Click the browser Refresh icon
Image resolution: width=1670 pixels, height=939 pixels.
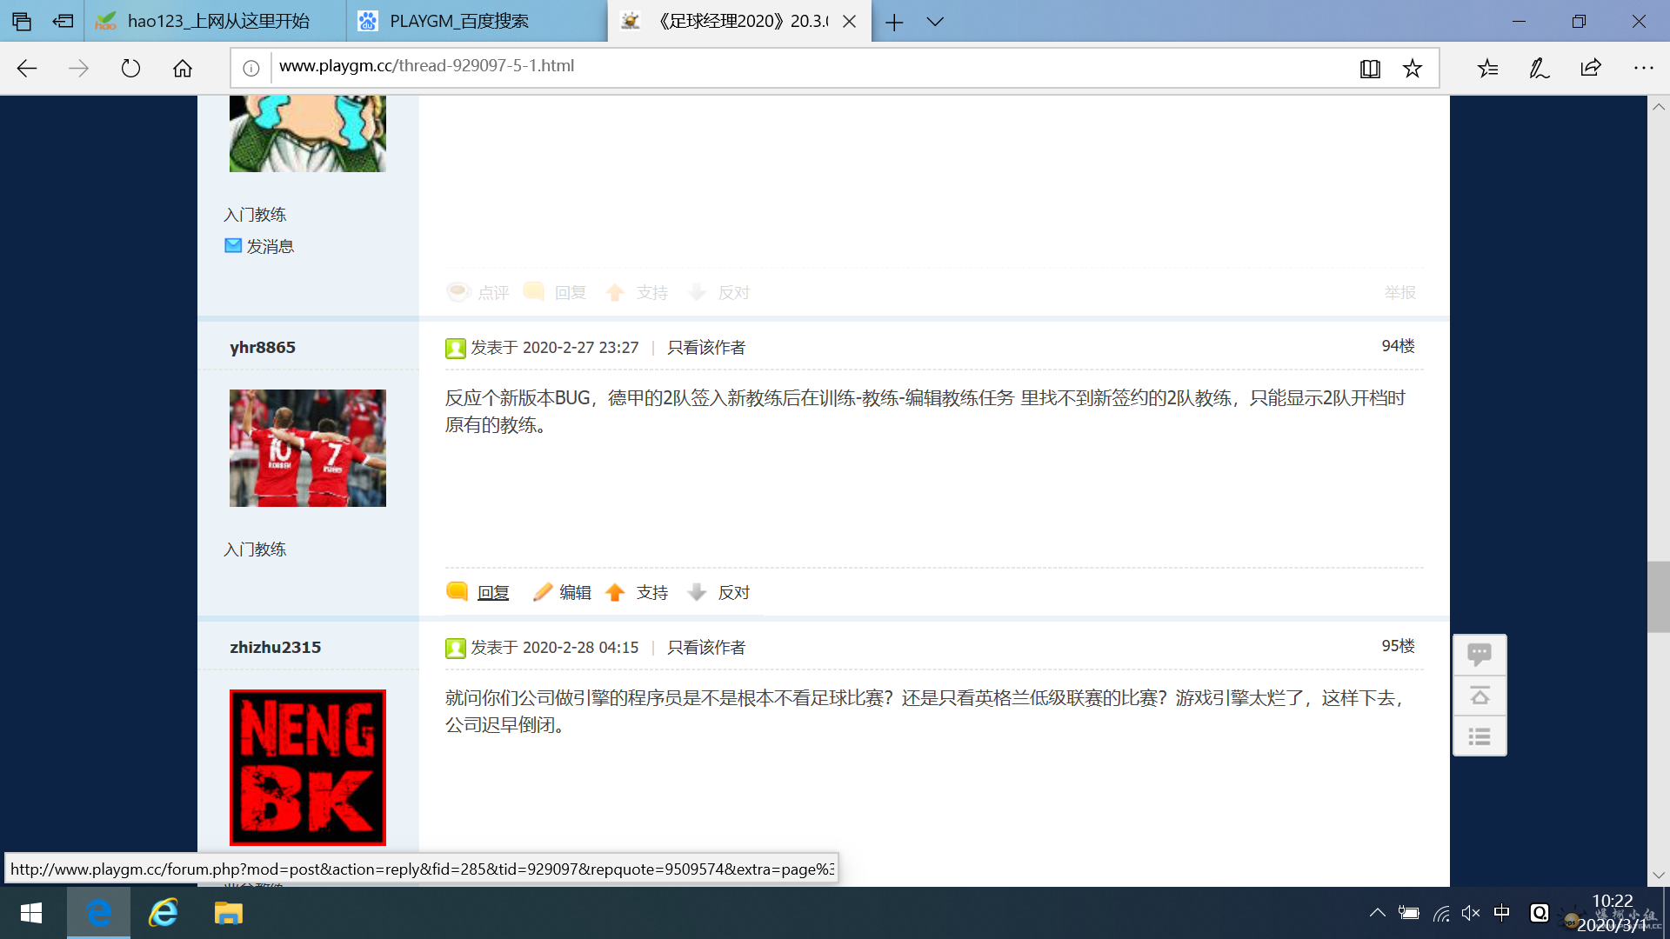pos(130,68)
